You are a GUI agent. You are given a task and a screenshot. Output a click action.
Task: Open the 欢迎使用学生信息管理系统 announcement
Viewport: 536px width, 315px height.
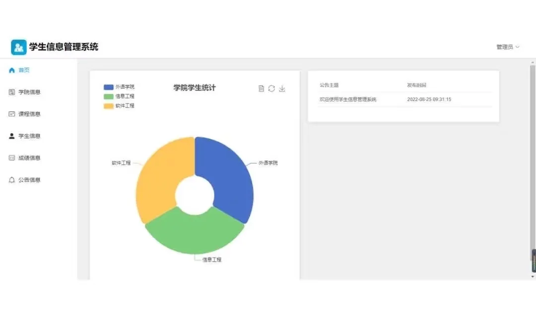(x=348, y=99)
